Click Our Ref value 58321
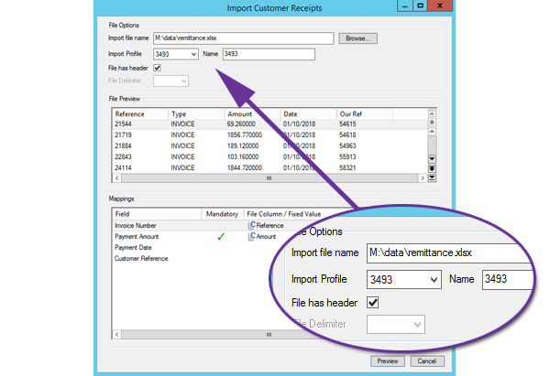 tap(347, 167)
